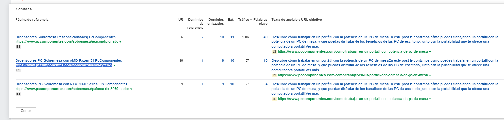The height and width of the screenshot is (120, 504).
Task: Click traffic value 37 in AMD Ryzen 5 row
Action: (x=247, y=60)
